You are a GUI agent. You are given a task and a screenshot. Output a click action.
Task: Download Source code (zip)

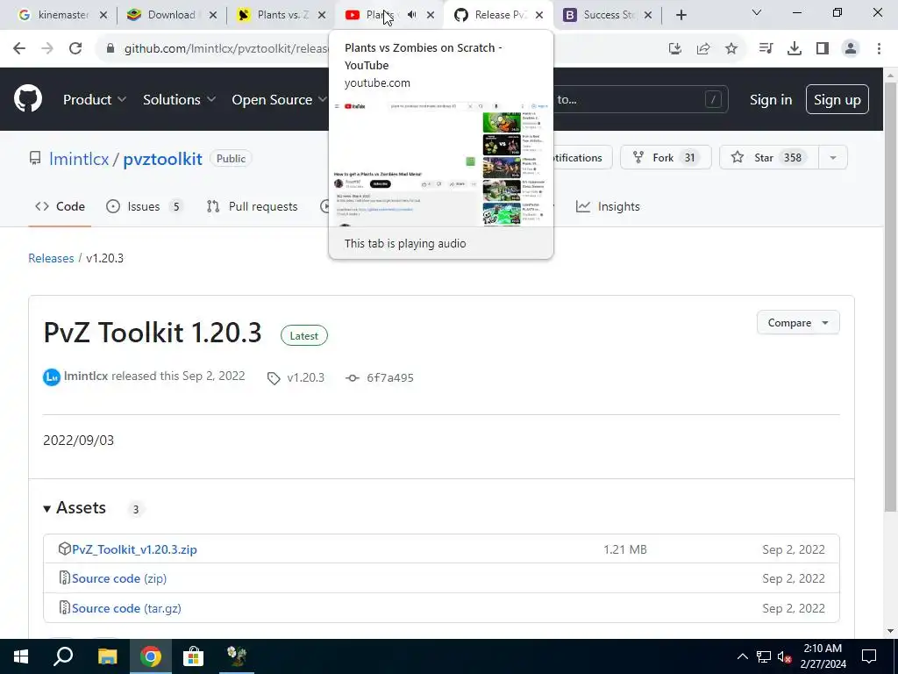pos(119,578)
